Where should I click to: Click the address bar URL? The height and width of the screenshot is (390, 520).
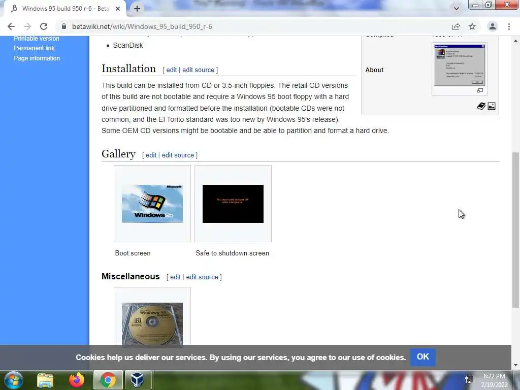point(142,26)
